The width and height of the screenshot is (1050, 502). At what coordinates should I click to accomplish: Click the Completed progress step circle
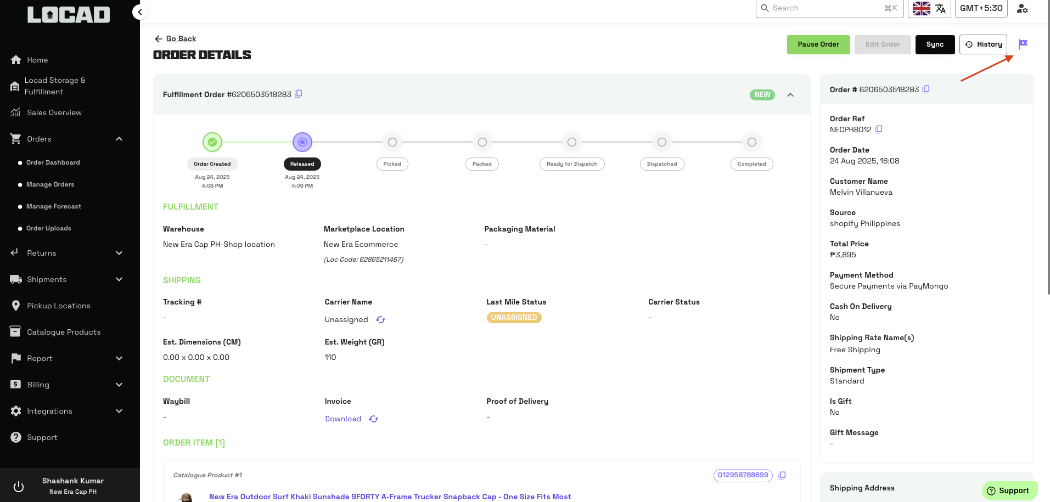pyautogui.click(x=752, y=142)
